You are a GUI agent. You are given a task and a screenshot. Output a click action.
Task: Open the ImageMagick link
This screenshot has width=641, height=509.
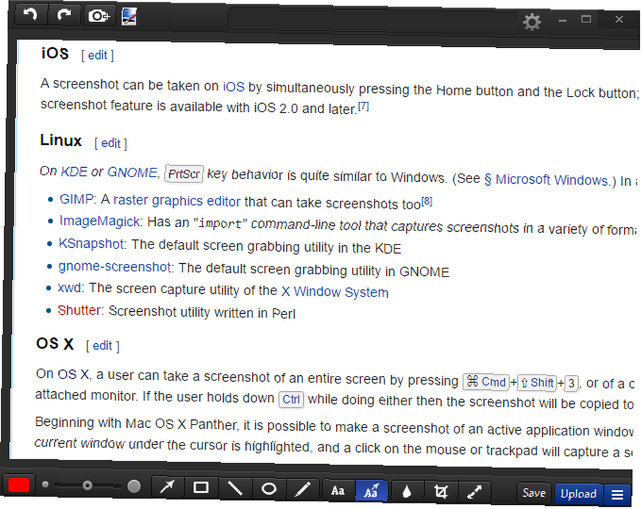pos(100,222)
